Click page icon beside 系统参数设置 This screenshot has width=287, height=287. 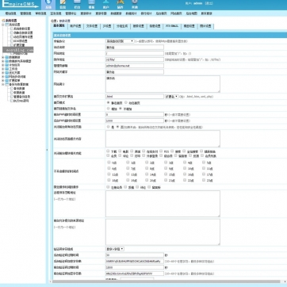tap(12, 29)
